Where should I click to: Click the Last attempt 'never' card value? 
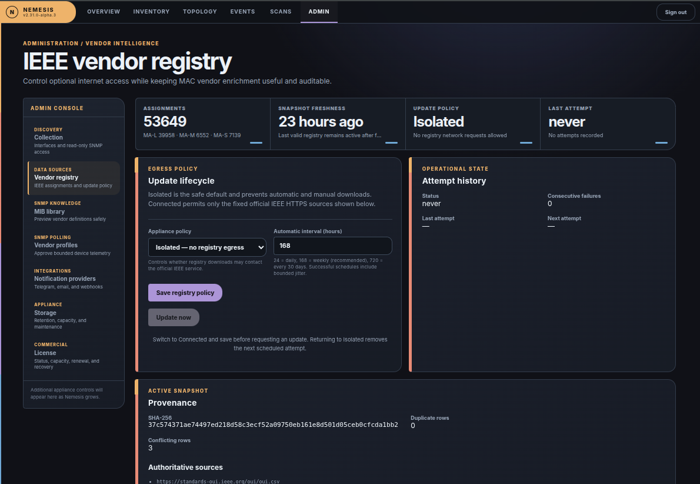click(566, 121)
